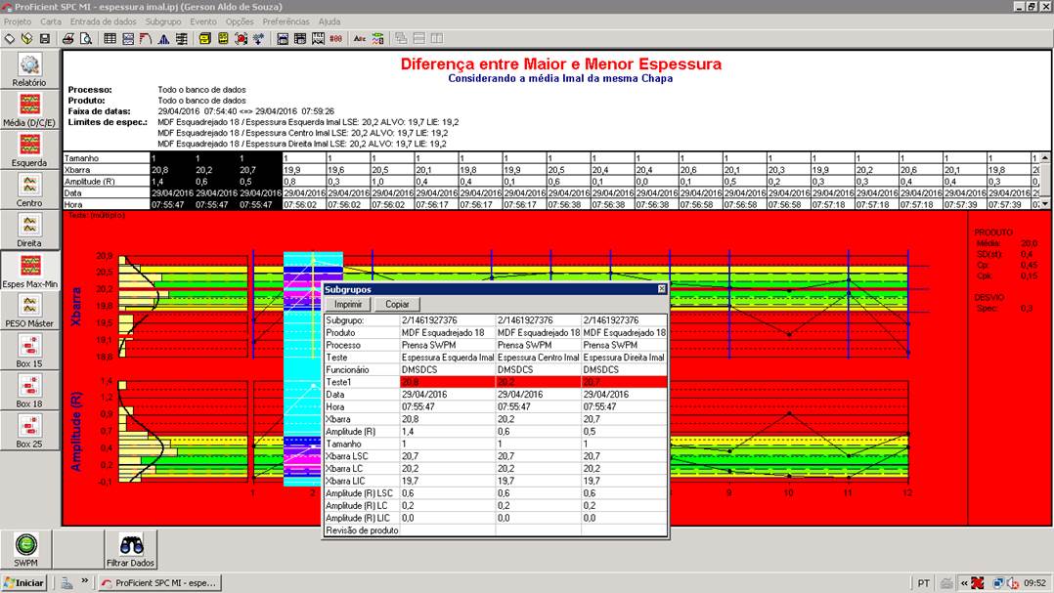The image size is (1054, 593).
Task: Click the box plot toolbar icon
Action: 181,39
